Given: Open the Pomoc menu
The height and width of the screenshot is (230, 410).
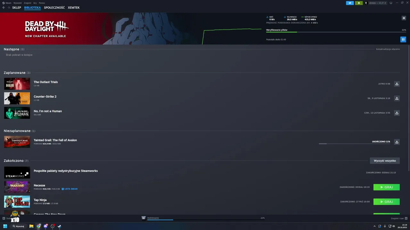Looking at the screenshot, I should point(42,3).
